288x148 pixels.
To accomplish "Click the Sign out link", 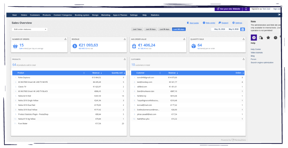I will tap(277, 9).
